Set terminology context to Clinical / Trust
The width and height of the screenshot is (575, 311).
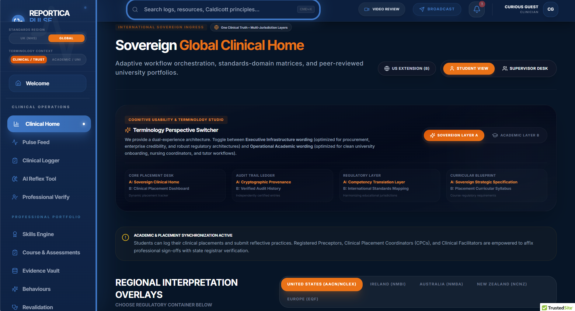[29, 59]
